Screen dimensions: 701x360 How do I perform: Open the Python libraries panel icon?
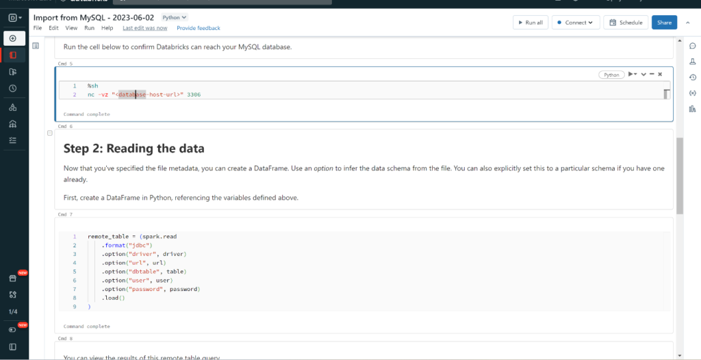(693, 108)
